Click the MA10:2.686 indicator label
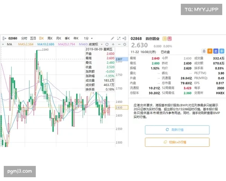226x181 pixels. click(46, 44)
